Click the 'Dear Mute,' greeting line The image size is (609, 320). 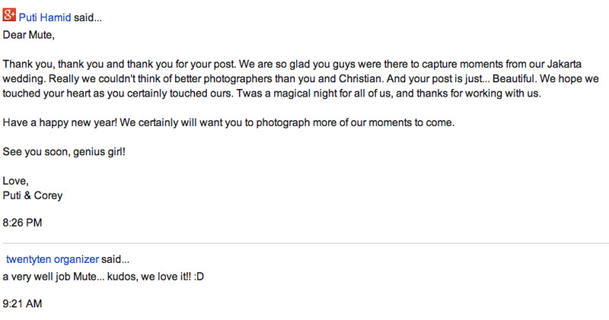coord(28,35)
